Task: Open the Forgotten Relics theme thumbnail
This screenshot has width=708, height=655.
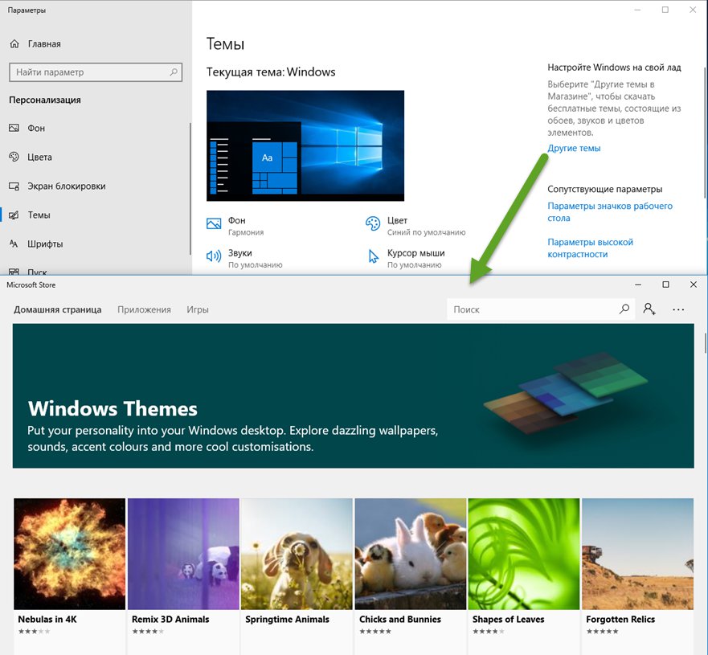Action: click(637, 554)
